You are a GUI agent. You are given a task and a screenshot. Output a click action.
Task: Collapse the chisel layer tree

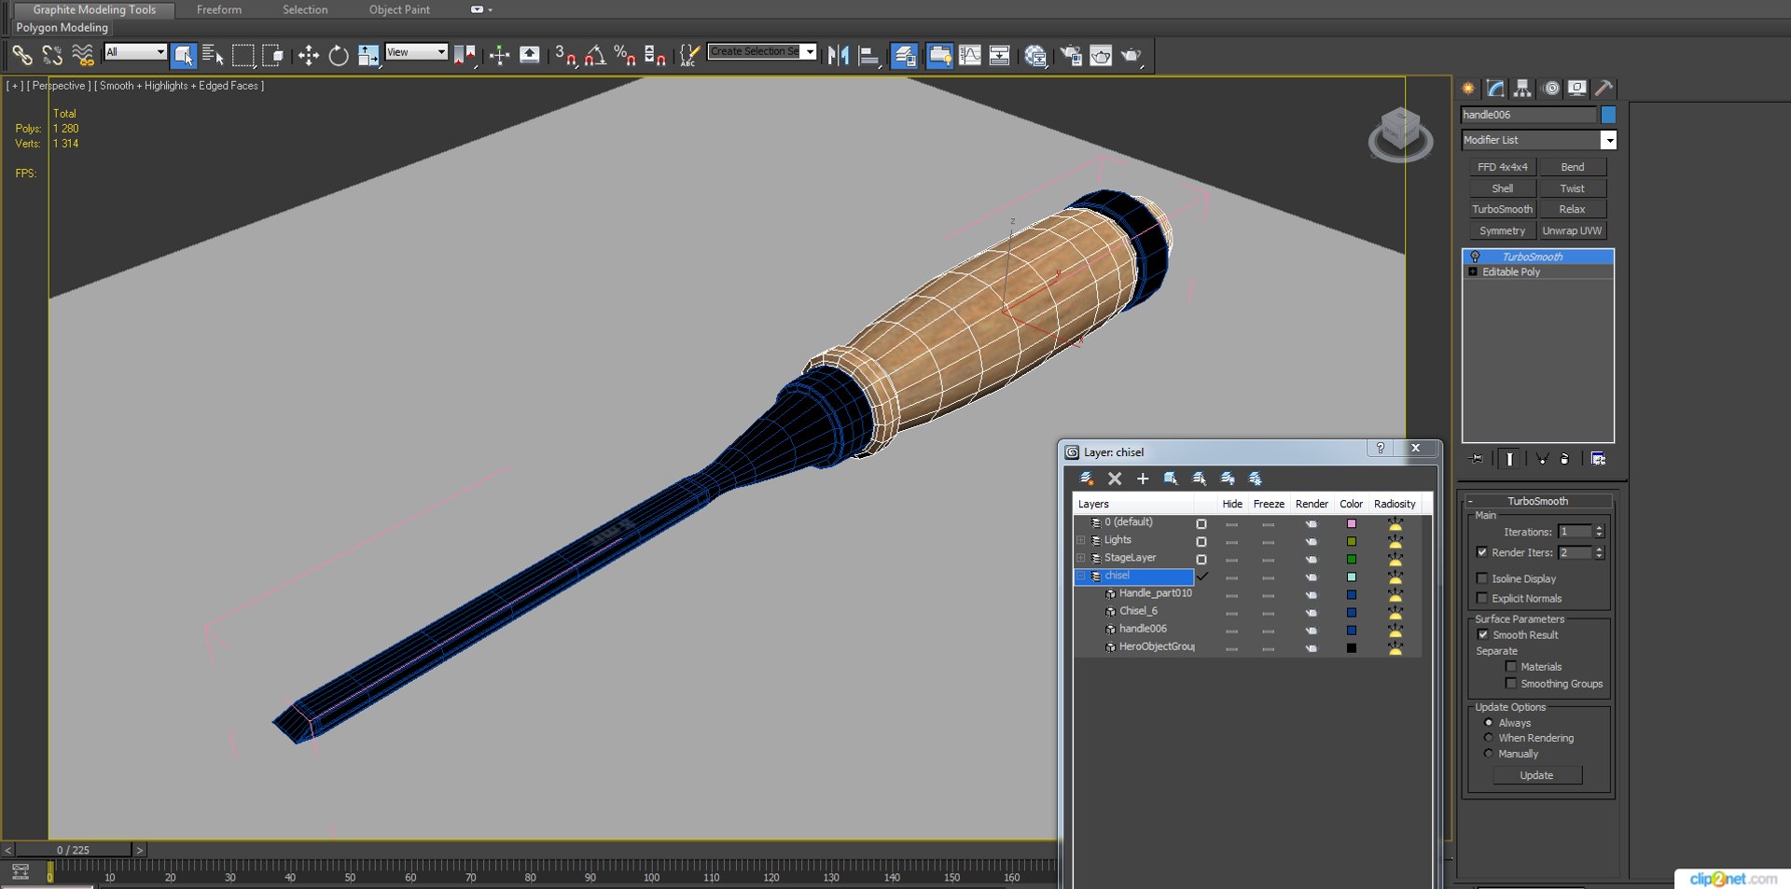pyautogui.click(x=1081, y=576)
